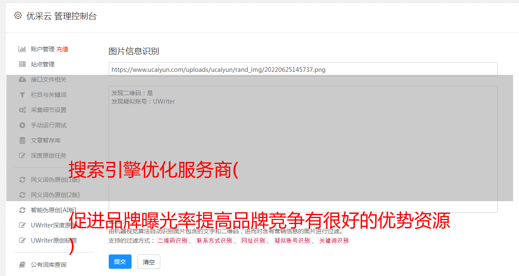Click the red 充值 link
519x276 pixels.
[x=62, y=49]
